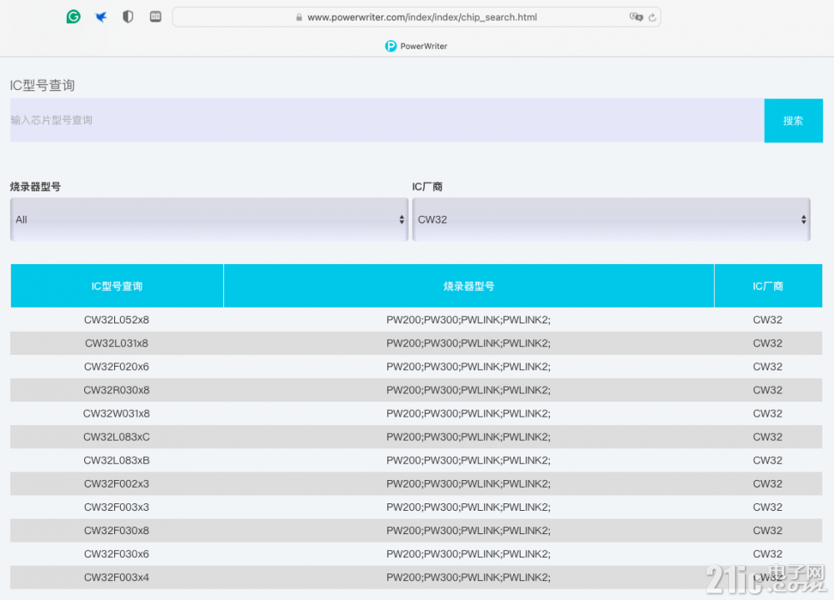Select the CW32F003x4 cell
The image size is (834, 600).
(x=117, y=577)
